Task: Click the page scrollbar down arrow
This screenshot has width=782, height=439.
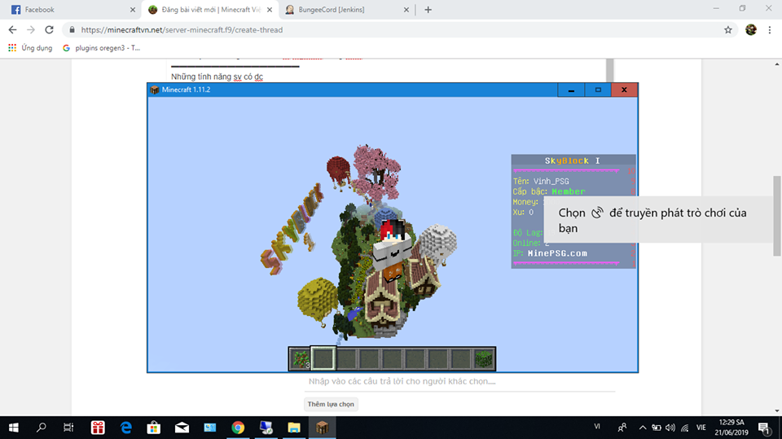Action: point(777,411)
